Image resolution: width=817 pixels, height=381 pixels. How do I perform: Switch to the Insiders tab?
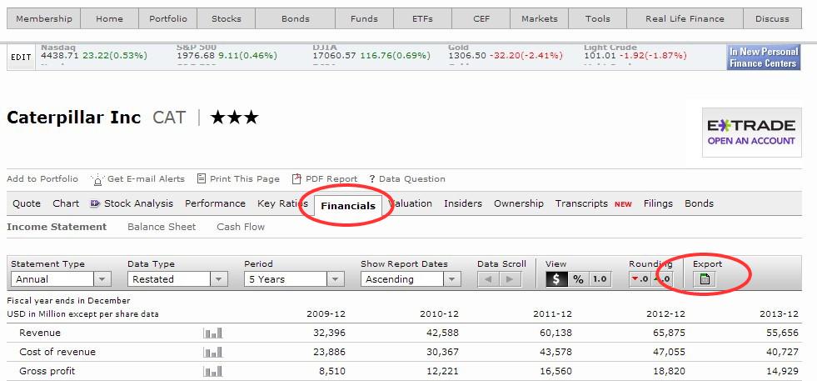[x=463, y=203]
